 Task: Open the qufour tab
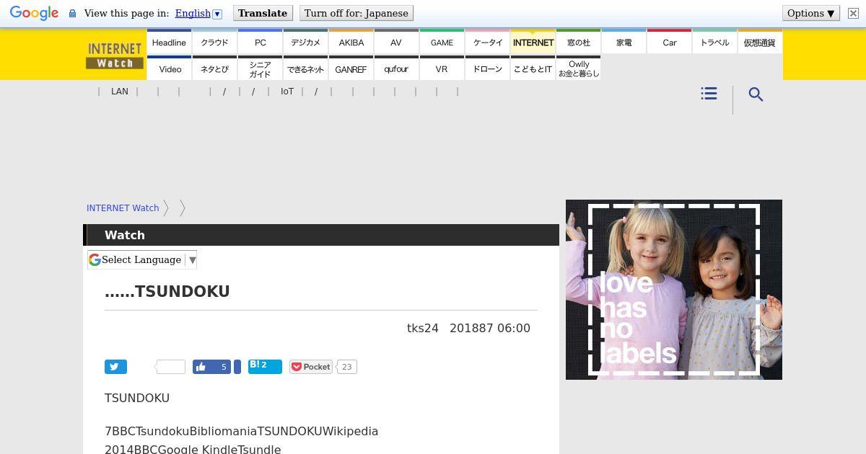coord(396,68)
